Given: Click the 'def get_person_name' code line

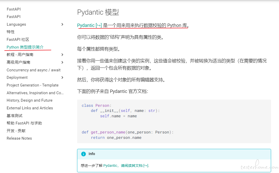Looking at the screenshot, I should pyautogui.click(x=128, y=132).
